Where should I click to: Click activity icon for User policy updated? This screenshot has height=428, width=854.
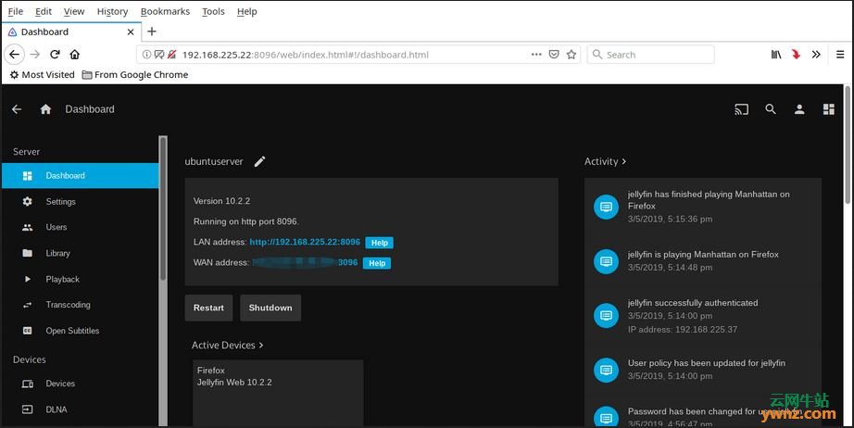coord(606,371)
